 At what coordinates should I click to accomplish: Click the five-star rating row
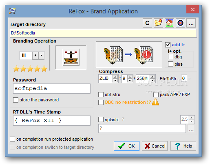tap(30, 69)
